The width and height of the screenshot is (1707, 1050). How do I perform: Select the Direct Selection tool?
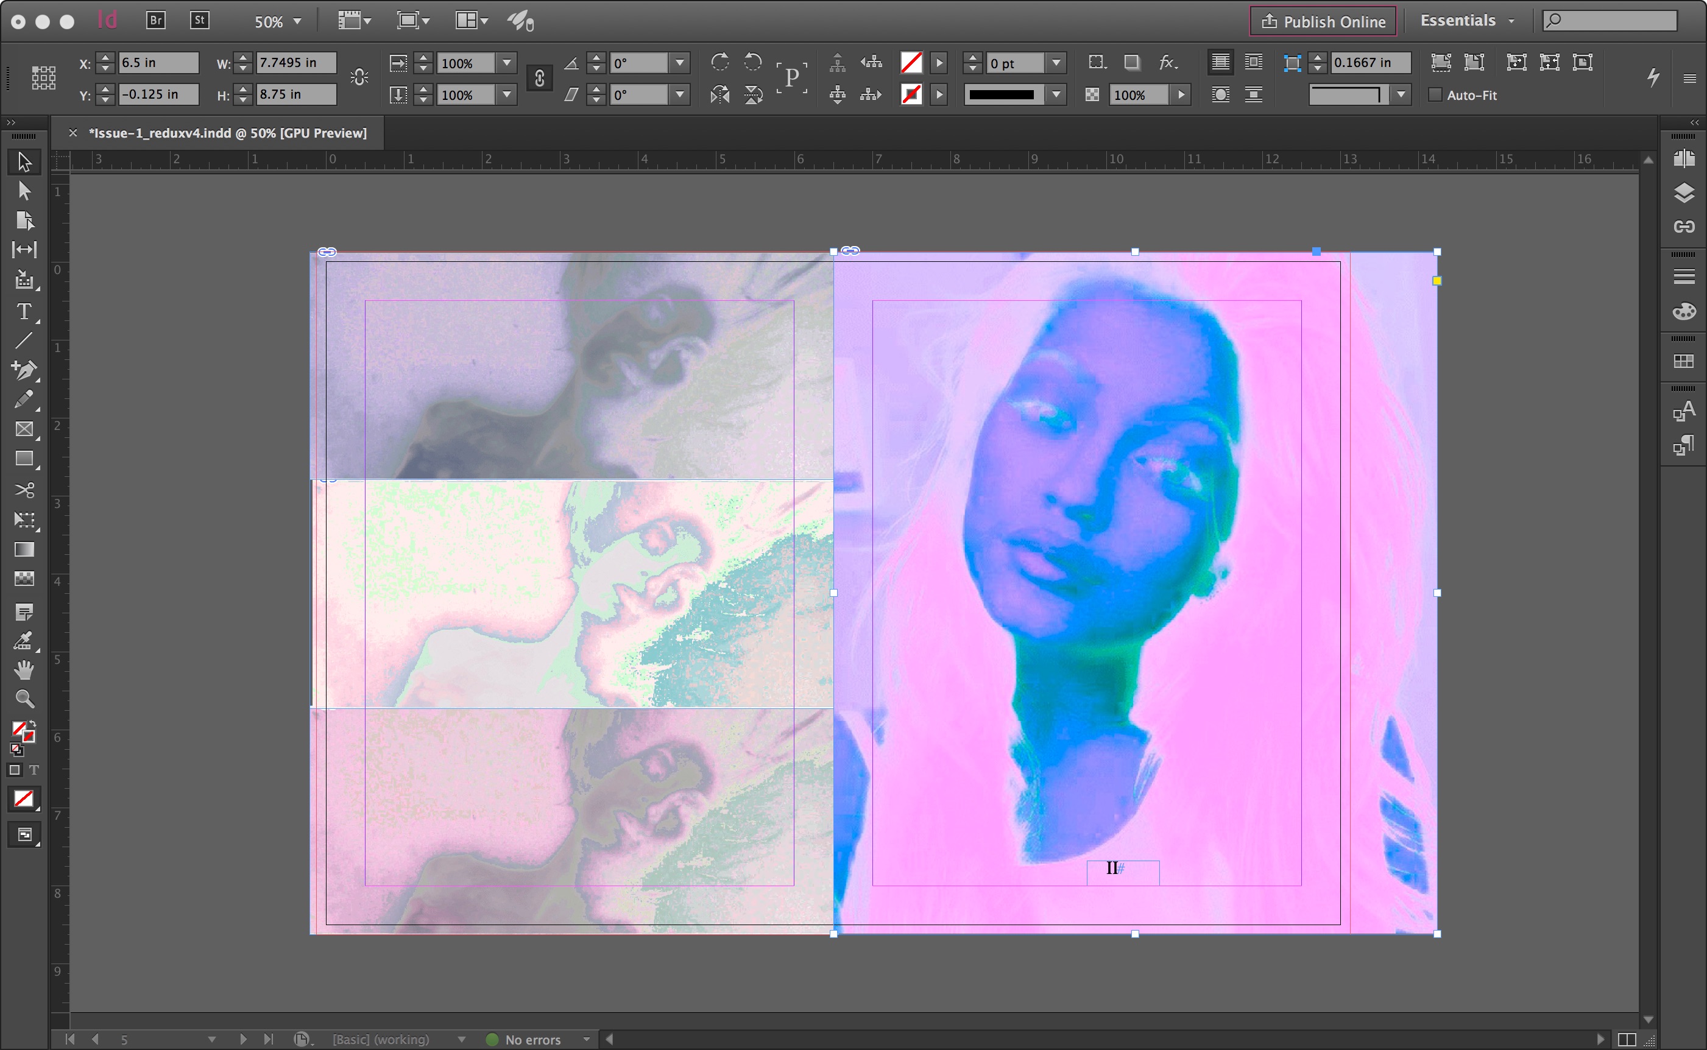24,190
